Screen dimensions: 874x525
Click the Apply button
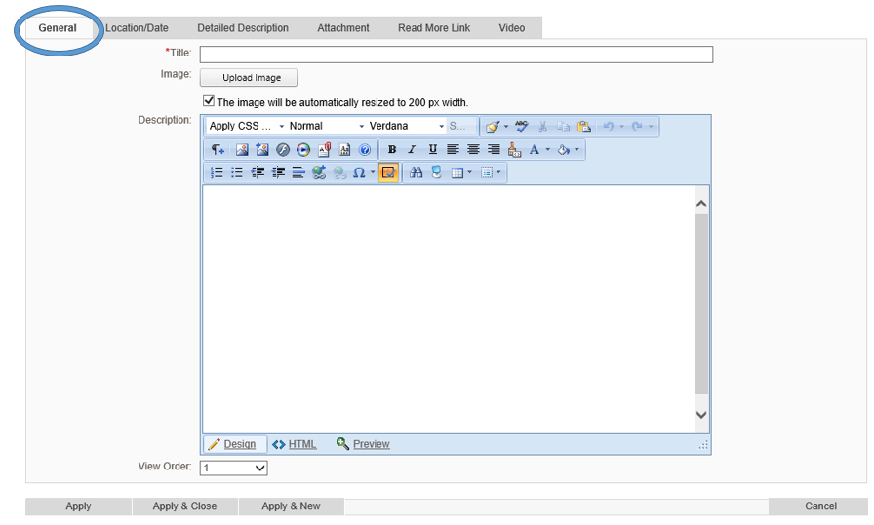(78, 506)
